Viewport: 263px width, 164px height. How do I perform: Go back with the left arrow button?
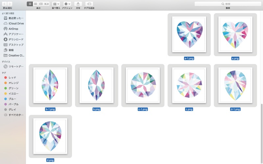pyautogui.click(x=5, y=4)
